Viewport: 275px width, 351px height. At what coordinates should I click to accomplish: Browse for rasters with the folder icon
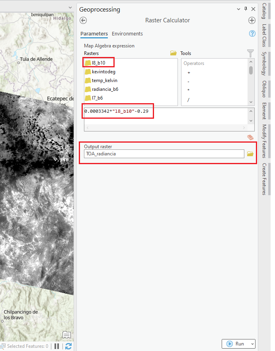point(173,53)
